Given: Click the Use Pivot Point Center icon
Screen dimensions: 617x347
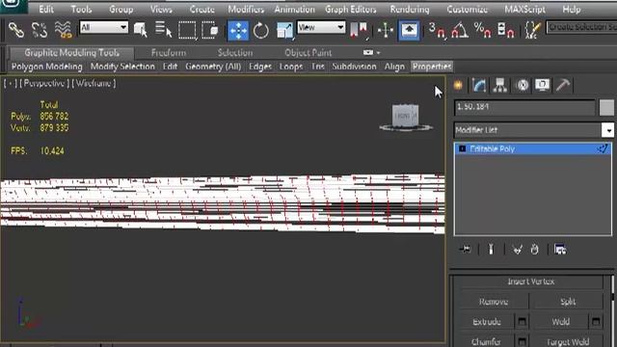Looking at the screenshot, I should 359,30.
